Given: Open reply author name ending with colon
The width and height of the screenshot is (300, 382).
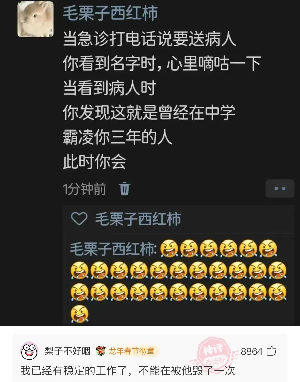Looking at the screenshot, I should click(113, 249).
